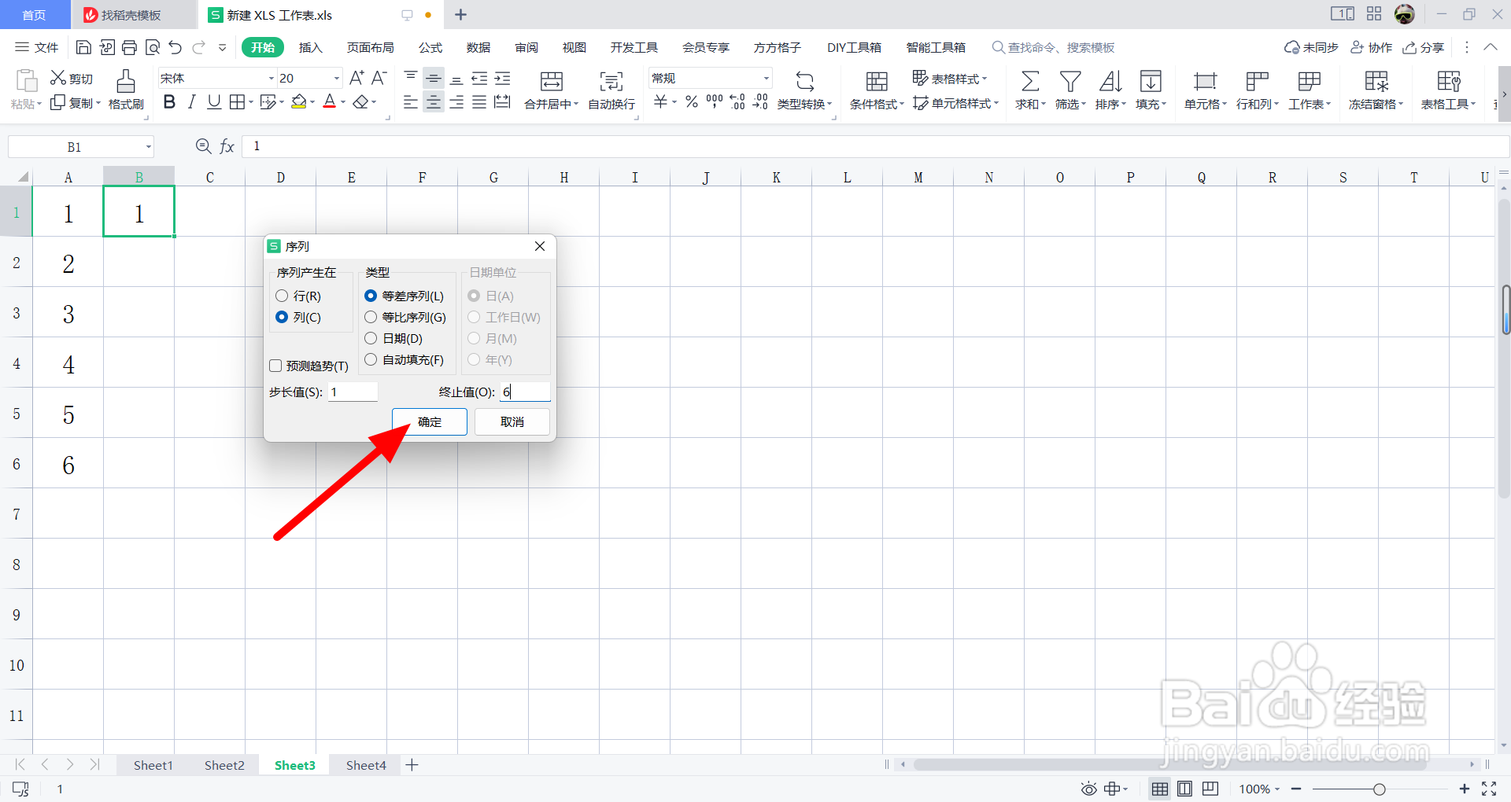Open the 数据 ribbon tab
The width and height of the screenshot is (1511, 802).
coord(478,48)
